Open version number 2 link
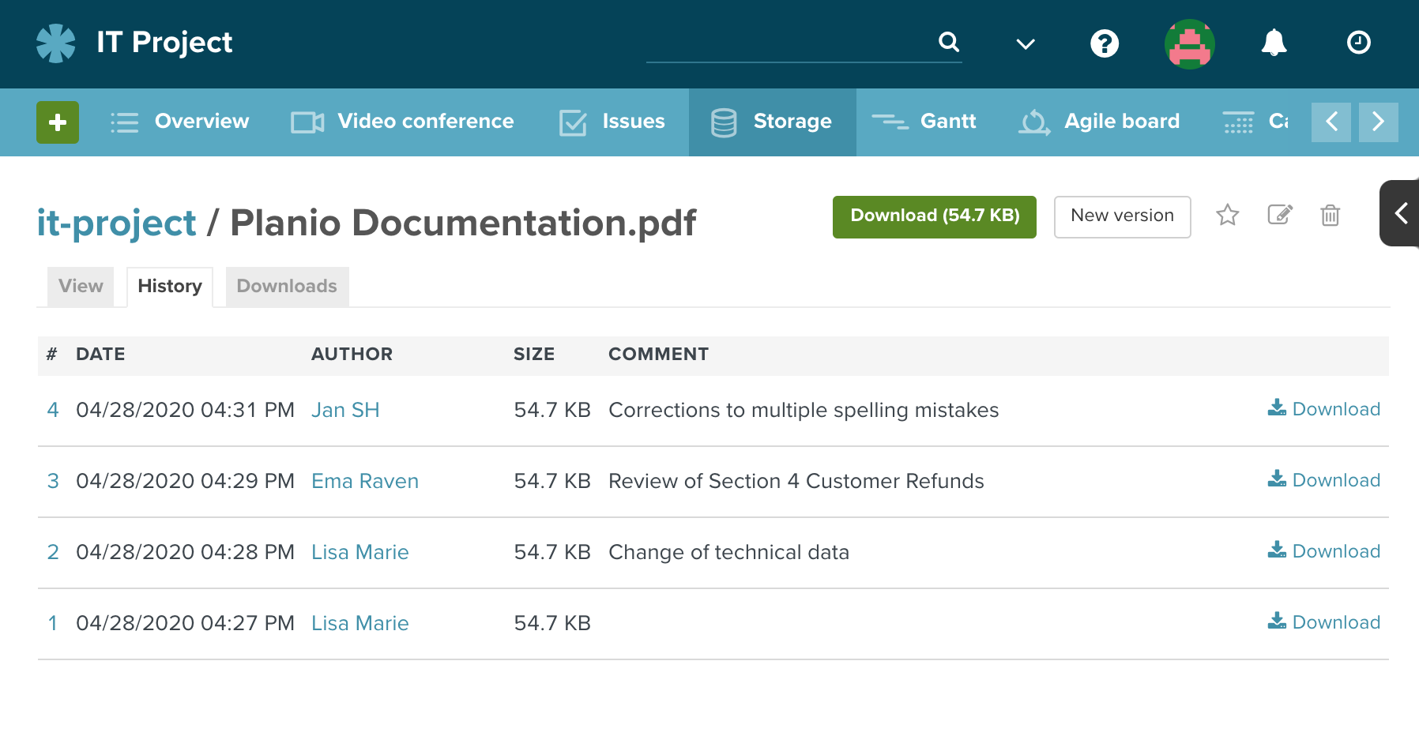1419x736 pixels. (53, 552)
